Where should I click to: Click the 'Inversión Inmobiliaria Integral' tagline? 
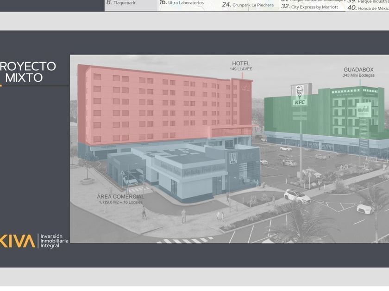pos(54,241)
